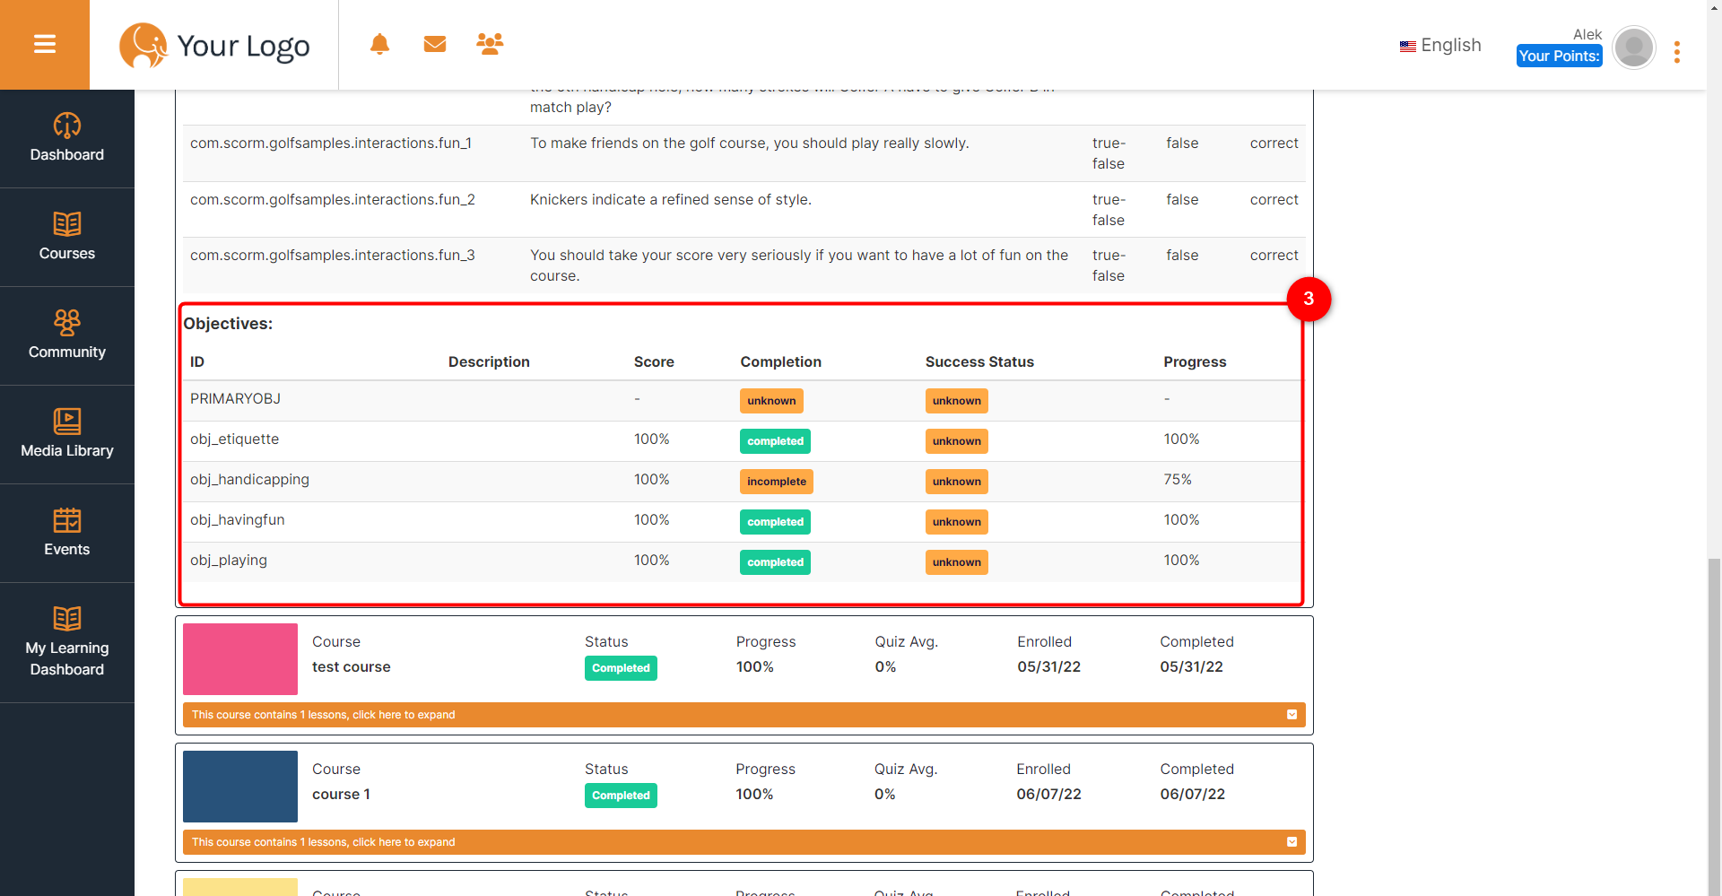Image resolution: width=1722 pixels, height=896 pixels.
Task: Click Knickers indicate a refined sense text
Action: 671,199
